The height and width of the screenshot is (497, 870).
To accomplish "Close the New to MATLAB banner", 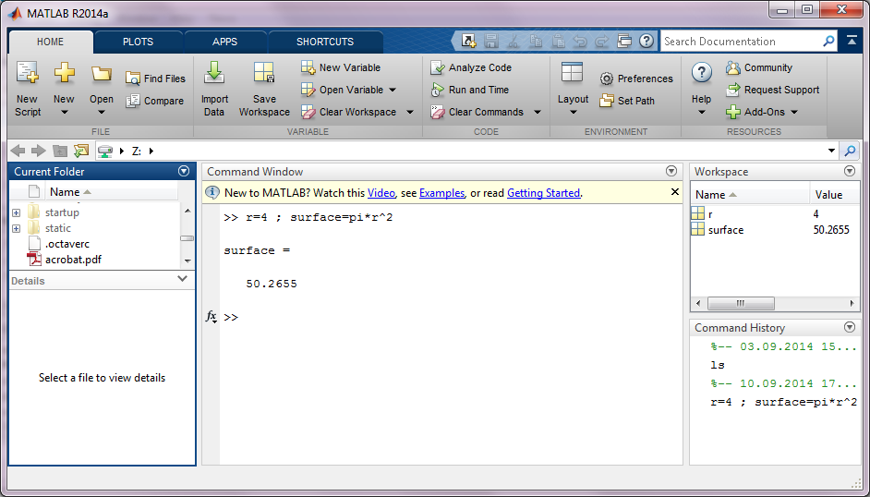I will [x=674, y=192].
